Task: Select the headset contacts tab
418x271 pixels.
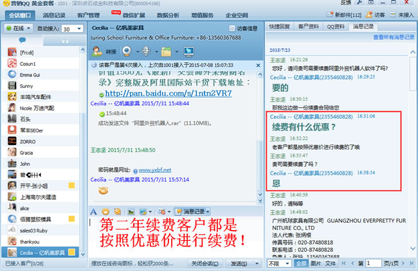Action: pyautogui.click(x=65, y=40)
